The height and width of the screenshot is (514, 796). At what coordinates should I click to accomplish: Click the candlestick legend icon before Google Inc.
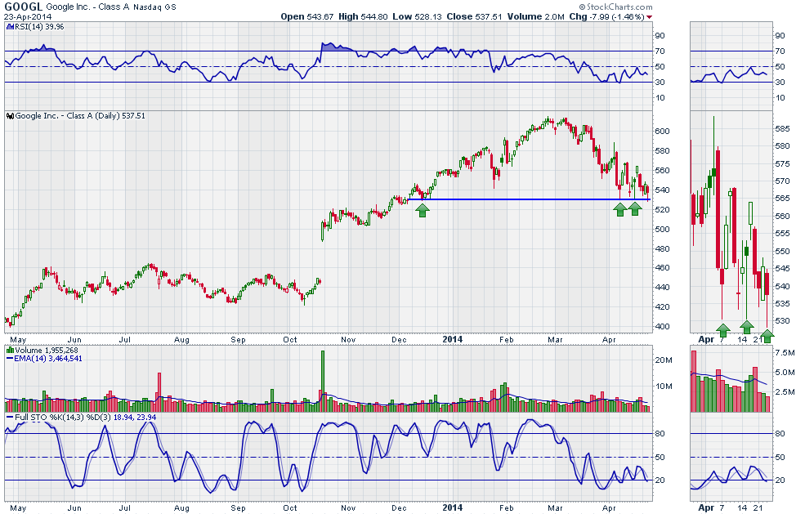pyautogui.click(x=10, y=116)
